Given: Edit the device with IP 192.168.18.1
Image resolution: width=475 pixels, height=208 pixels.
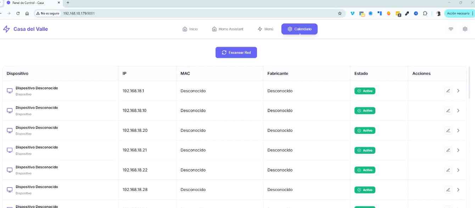Looking at the screenshot, I should (448, 91).
